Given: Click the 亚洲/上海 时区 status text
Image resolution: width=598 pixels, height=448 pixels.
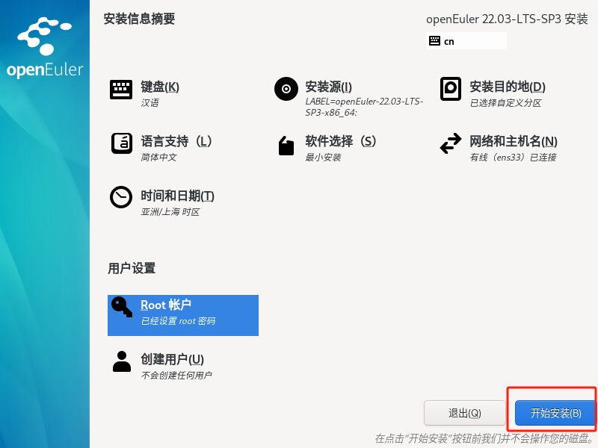Looking at the screenshot, I should point(170,212).
